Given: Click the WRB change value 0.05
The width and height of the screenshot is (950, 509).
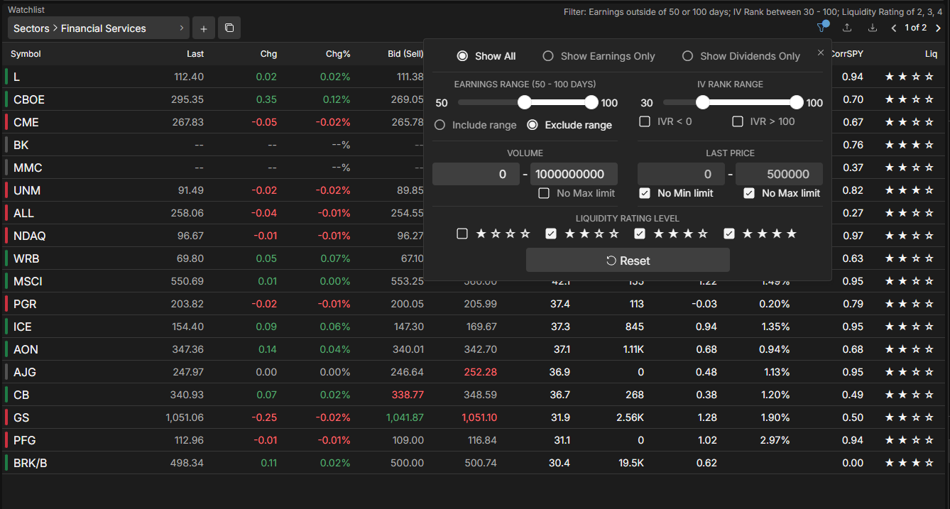Looking at the screenshot, I should (x=266, y=258).
